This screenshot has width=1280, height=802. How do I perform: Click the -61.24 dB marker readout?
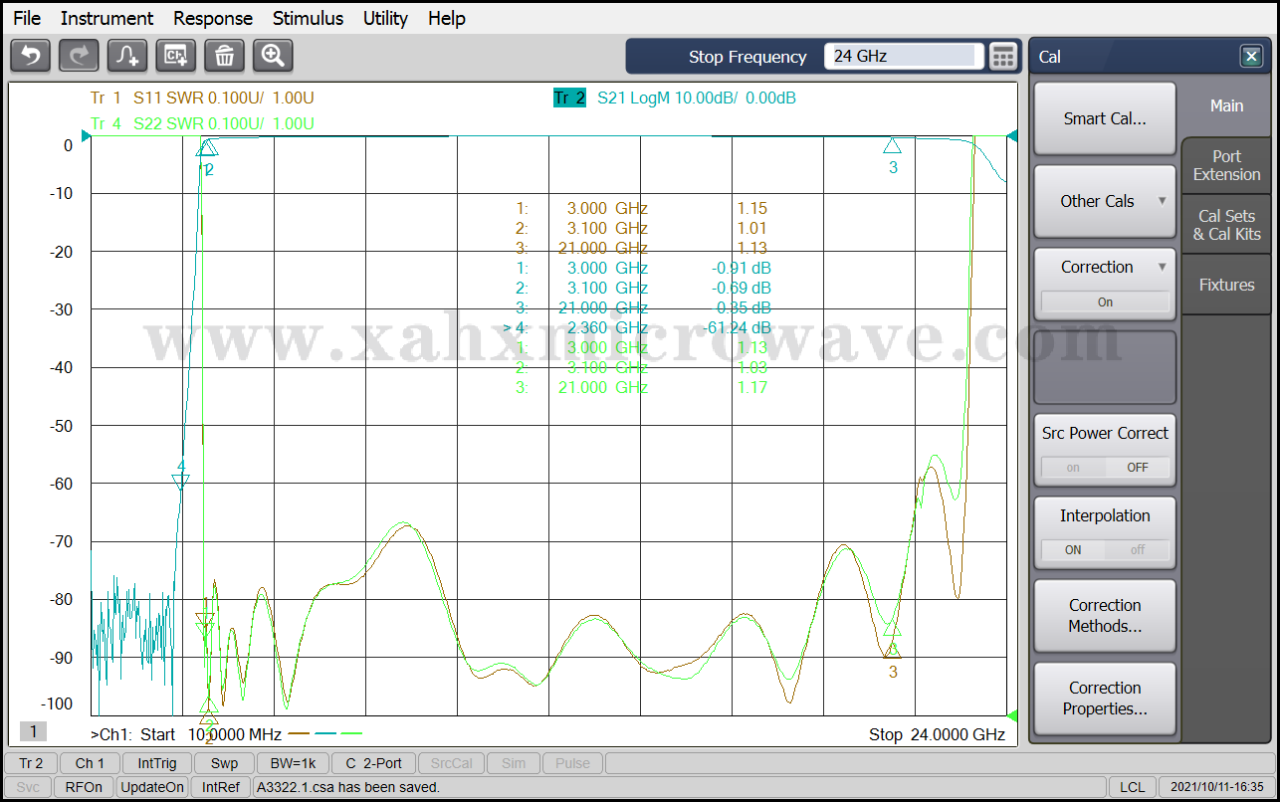pos(737,327)
